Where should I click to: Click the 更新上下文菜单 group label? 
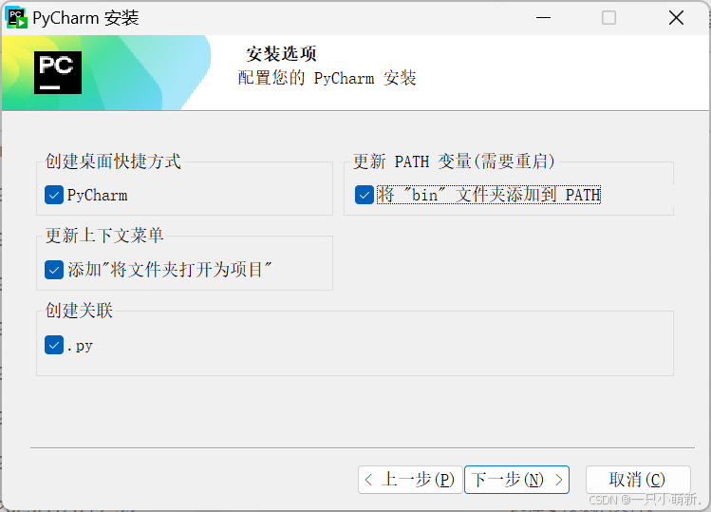[104, 236]
